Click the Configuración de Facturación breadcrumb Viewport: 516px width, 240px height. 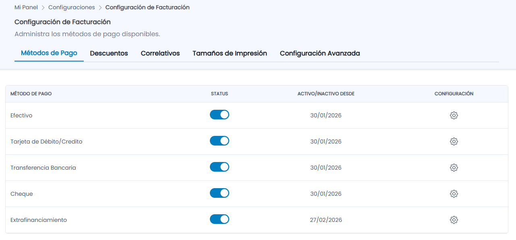tap(147, 7)
